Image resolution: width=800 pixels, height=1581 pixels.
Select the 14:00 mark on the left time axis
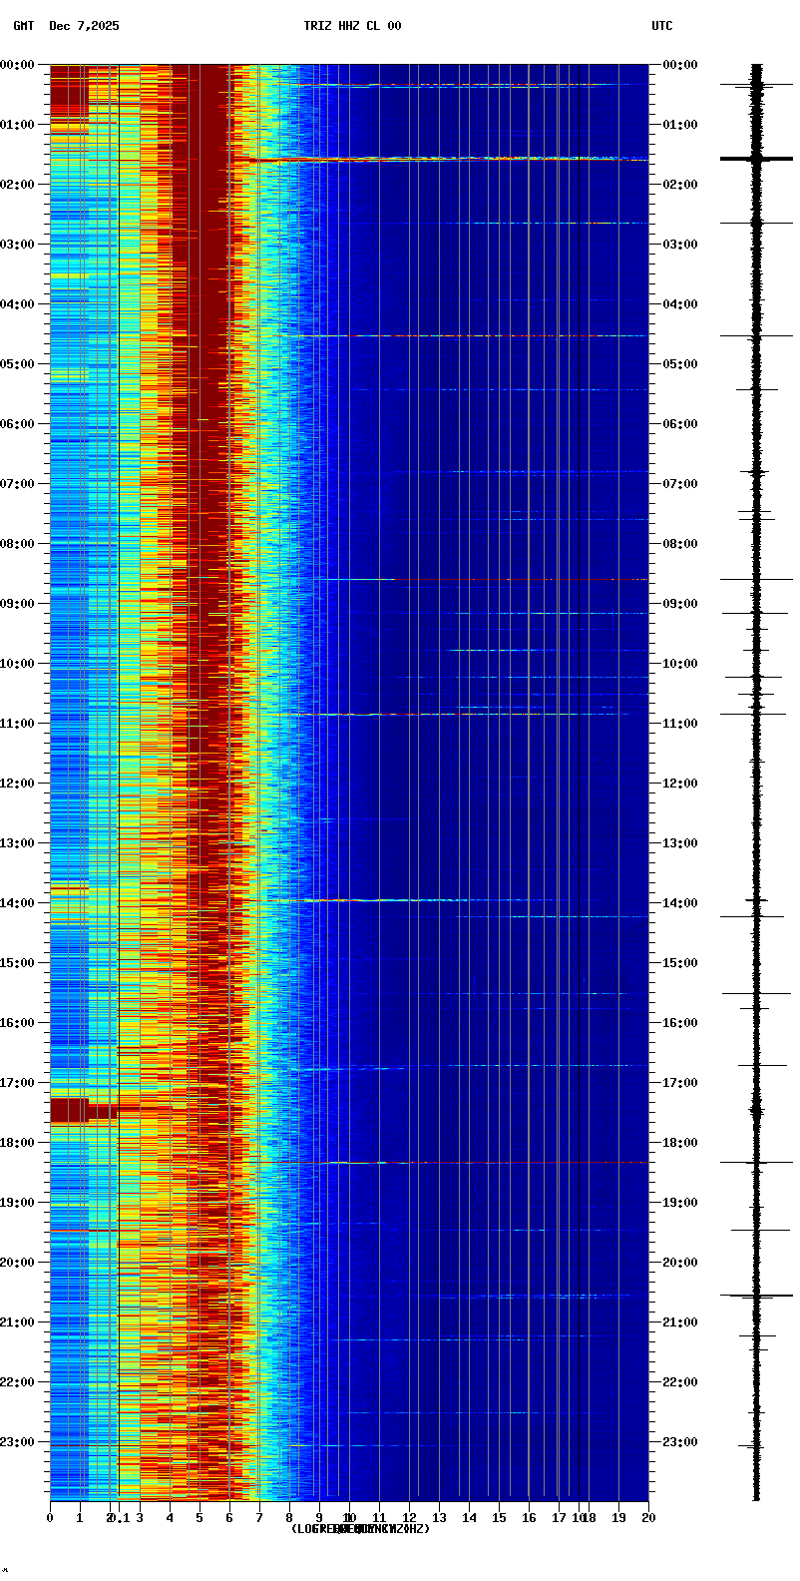[x=19, y=903]
